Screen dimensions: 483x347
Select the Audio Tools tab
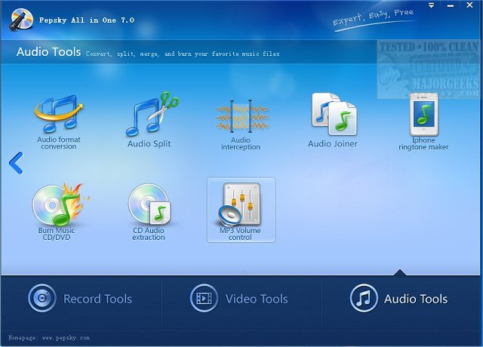coord(399,299)
